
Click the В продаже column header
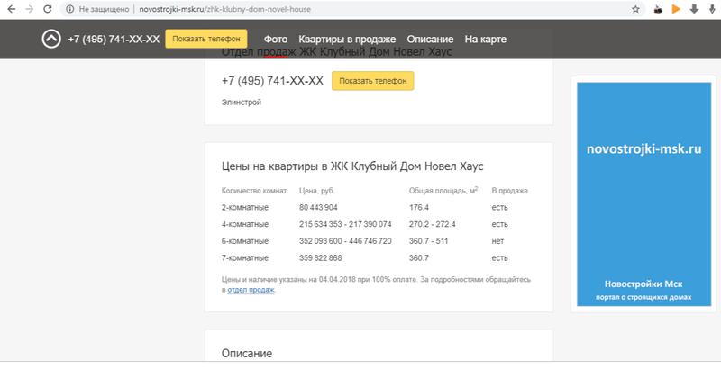pos(509,191)
